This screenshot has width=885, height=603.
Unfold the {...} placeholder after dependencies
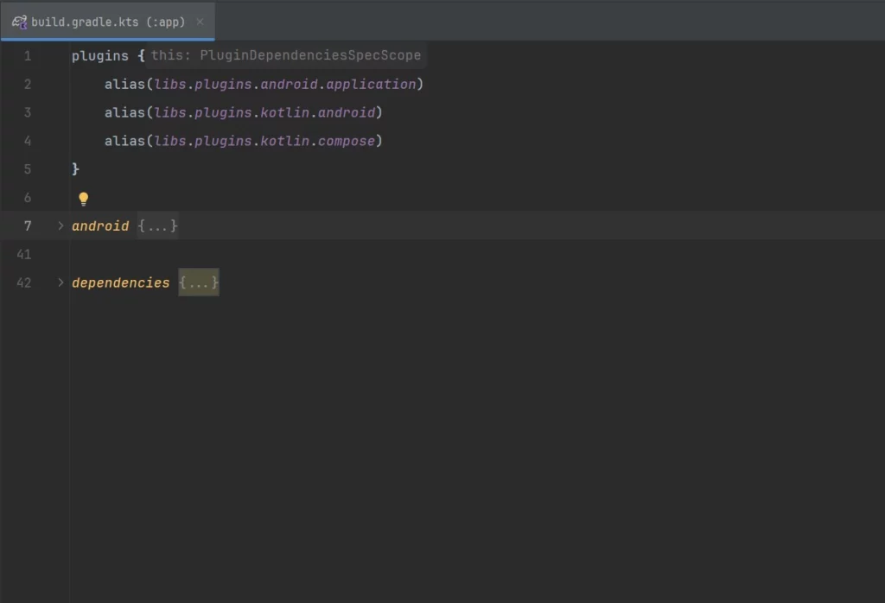pos(199,282)
